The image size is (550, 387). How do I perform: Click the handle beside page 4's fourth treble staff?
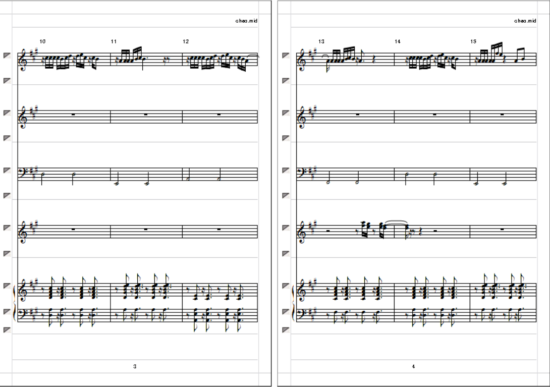(x=286, y=228)
